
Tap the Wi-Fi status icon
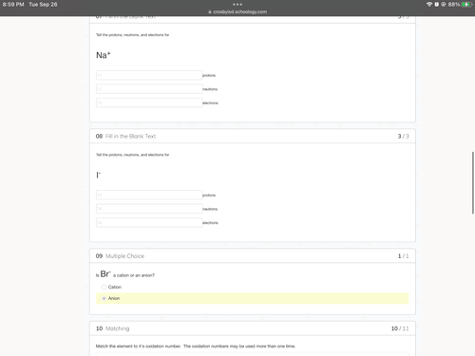[x=429, y=5]
